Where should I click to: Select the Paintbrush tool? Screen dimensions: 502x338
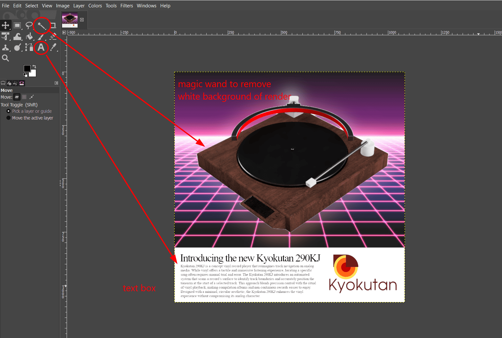41,37
